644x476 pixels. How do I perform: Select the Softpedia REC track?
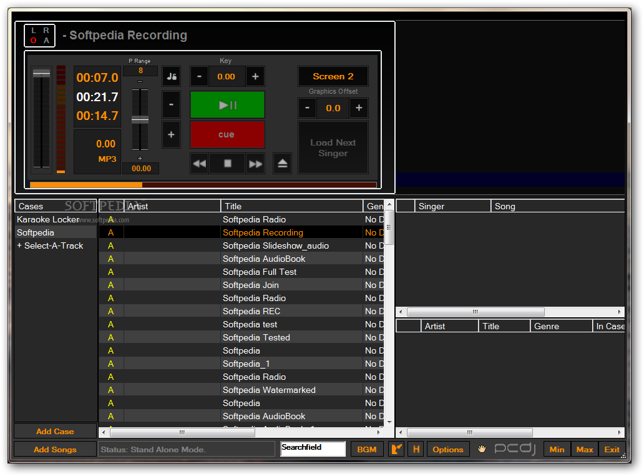click(x=241, y=312)
